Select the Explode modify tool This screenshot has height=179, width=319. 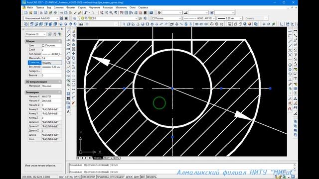coord(74,103)
